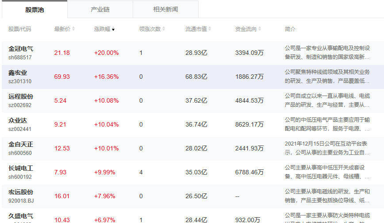Click market cap 28.44亿
The height and width of the screenshot is (223, 384).
(196, 220)
